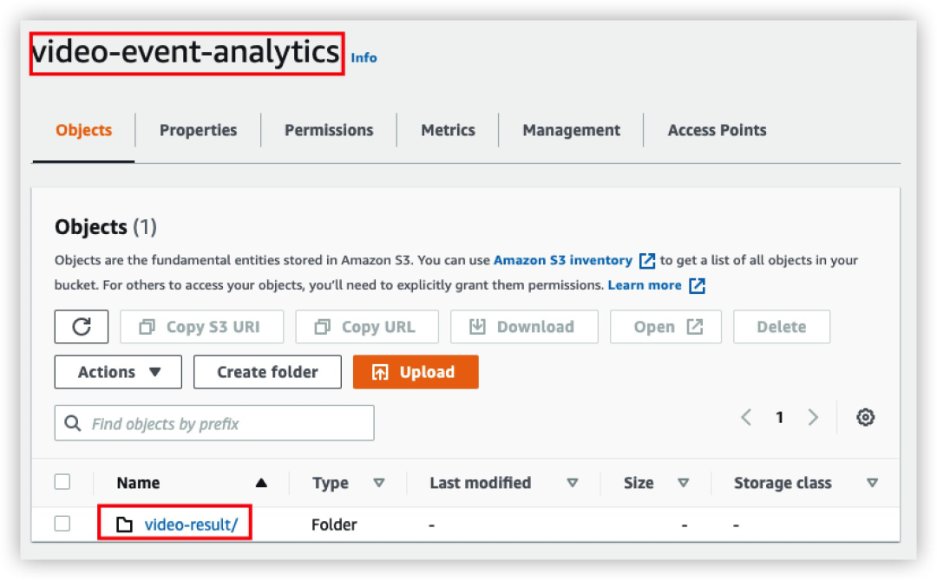
Task: Click the search magnifier icon in prefix field
Action: tap(73, 424)
